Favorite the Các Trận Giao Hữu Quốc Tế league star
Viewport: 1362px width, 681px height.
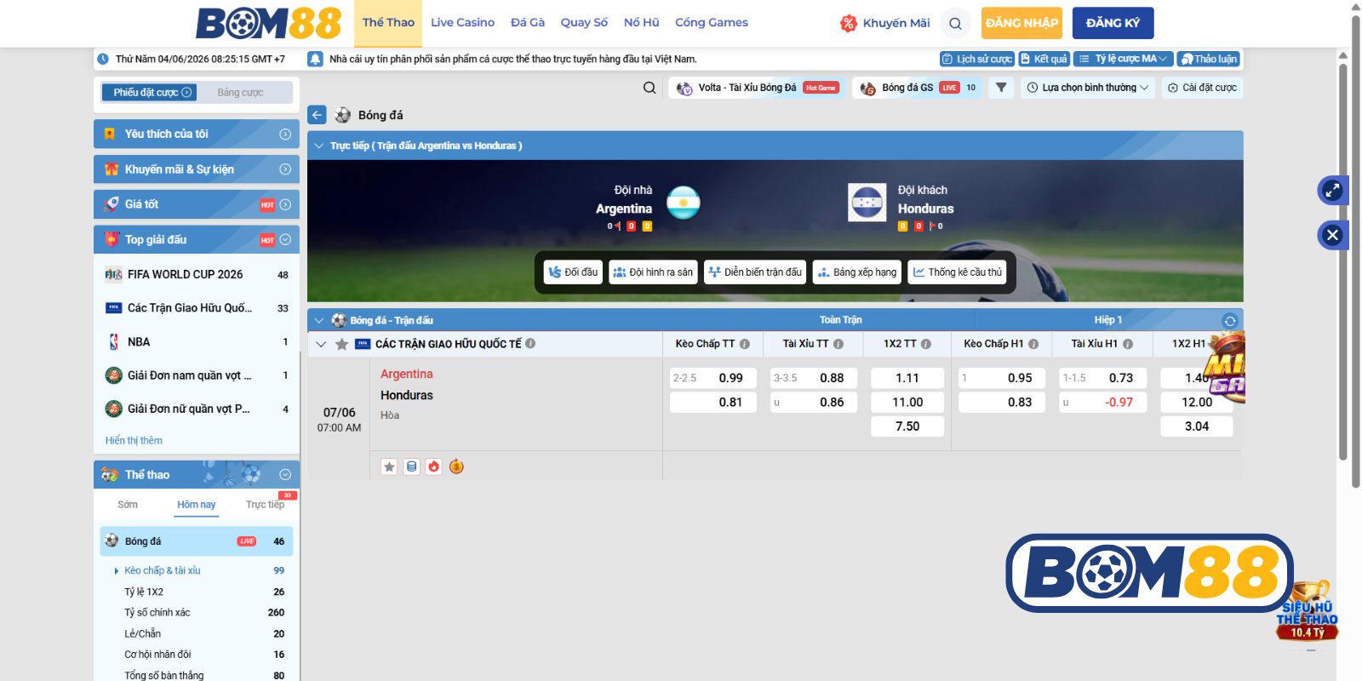(341, 344)
